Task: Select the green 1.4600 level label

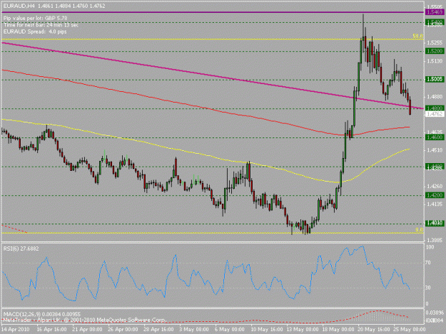Action: (x=435, y=137)
